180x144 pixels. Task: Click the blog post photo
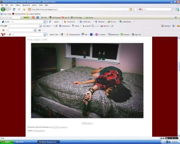coord(87,80)
